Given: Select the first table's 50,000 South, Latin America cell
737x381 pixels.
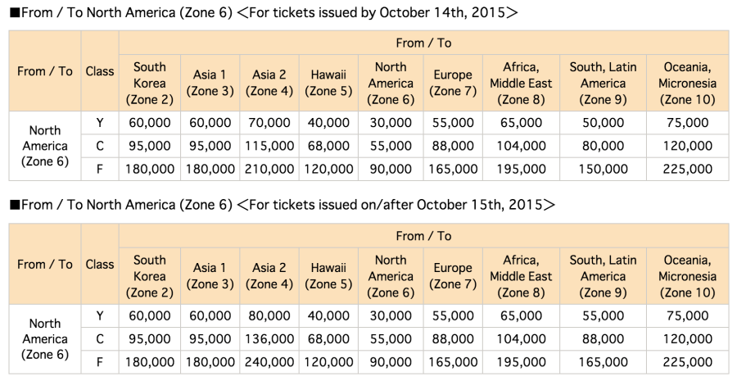Looking at the screenshot, I should pyautogui.click(x=602, y=123).
